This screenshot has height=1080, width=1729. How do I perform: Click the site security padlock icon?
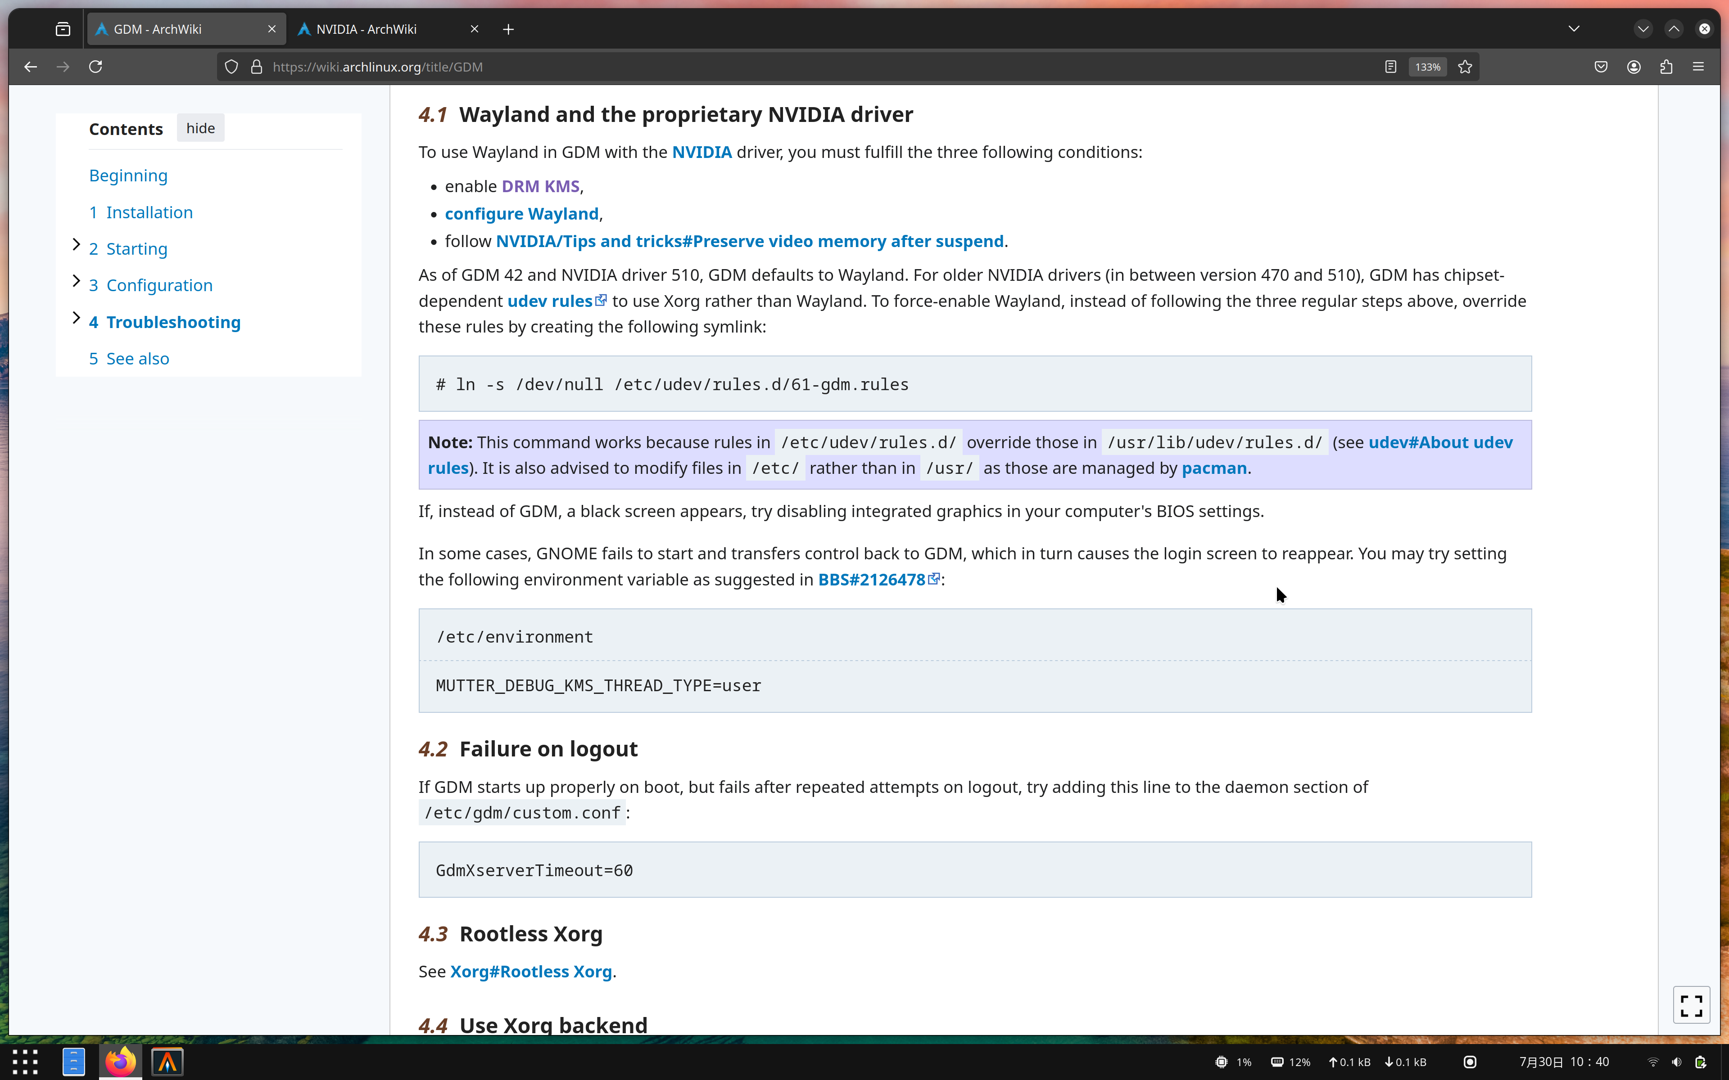click(x=257, y=67)
